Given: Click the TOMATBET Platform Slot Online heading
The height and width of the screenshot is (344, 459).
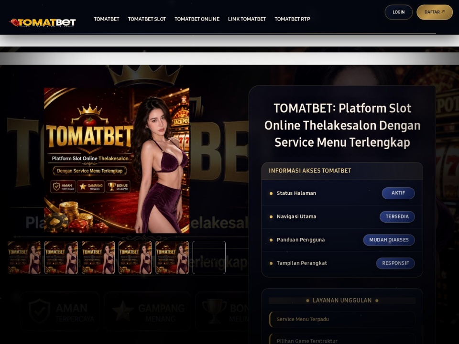Looking at the screenshot, I should (342, 125).
